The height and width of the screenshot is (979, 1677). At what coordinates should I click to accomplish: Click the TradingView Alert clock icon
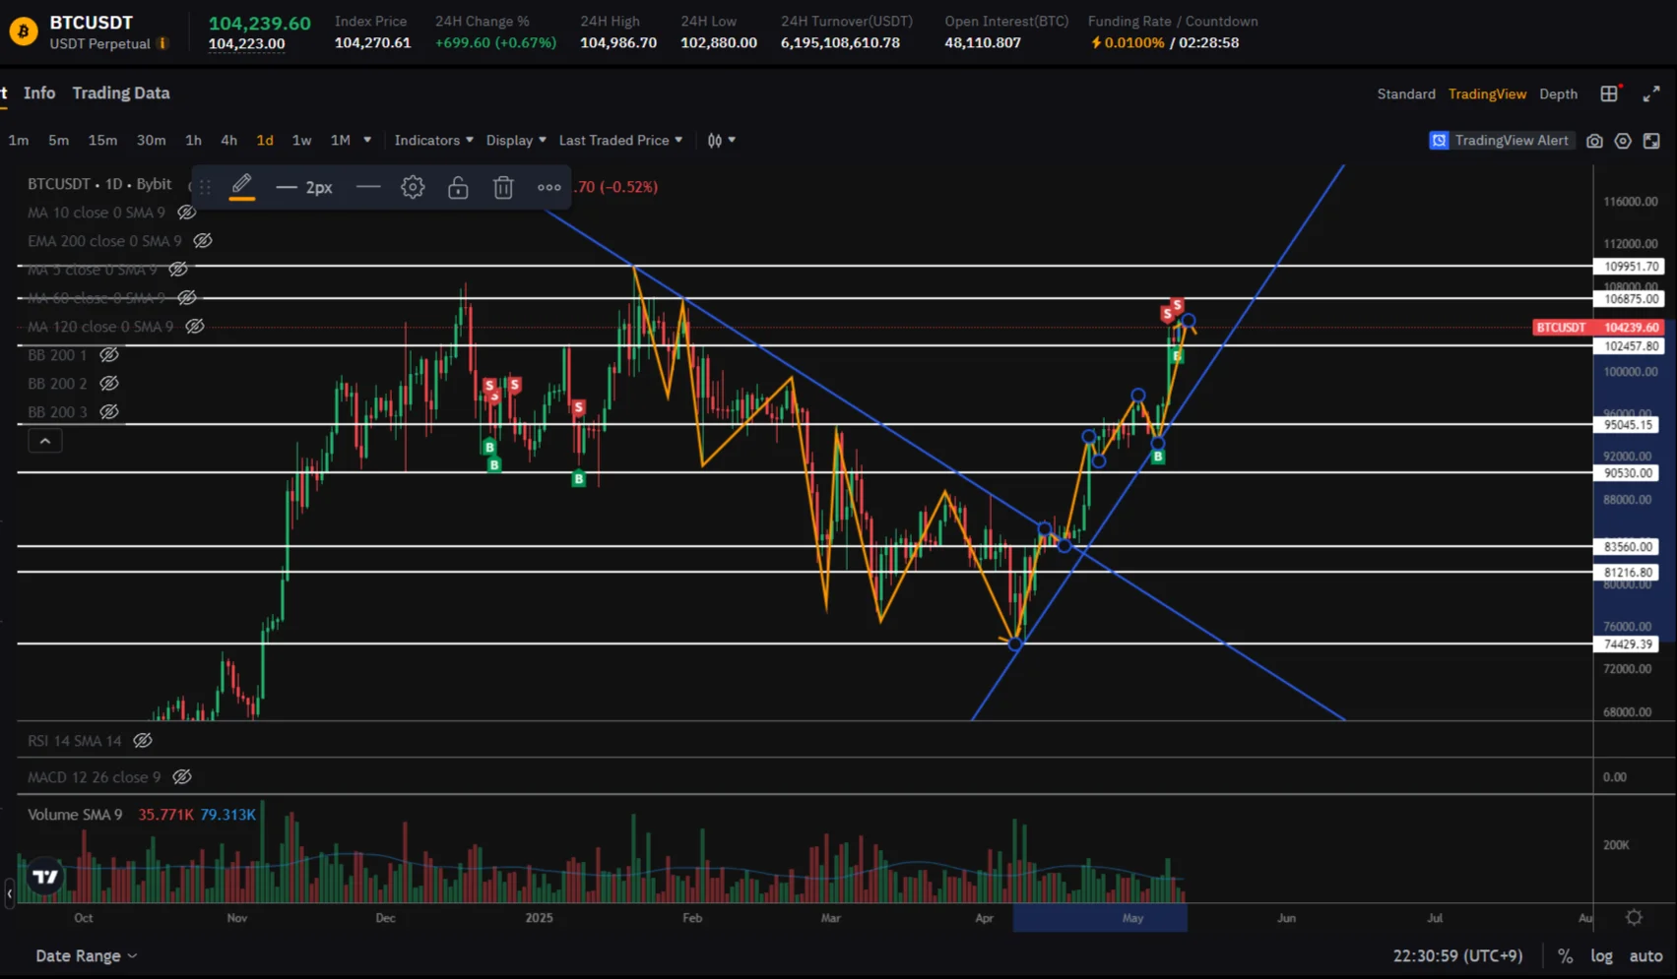tap(1439, 141)
